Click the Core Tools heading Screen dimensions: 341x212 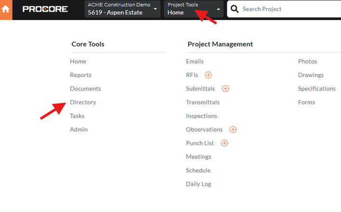[88, 44]
